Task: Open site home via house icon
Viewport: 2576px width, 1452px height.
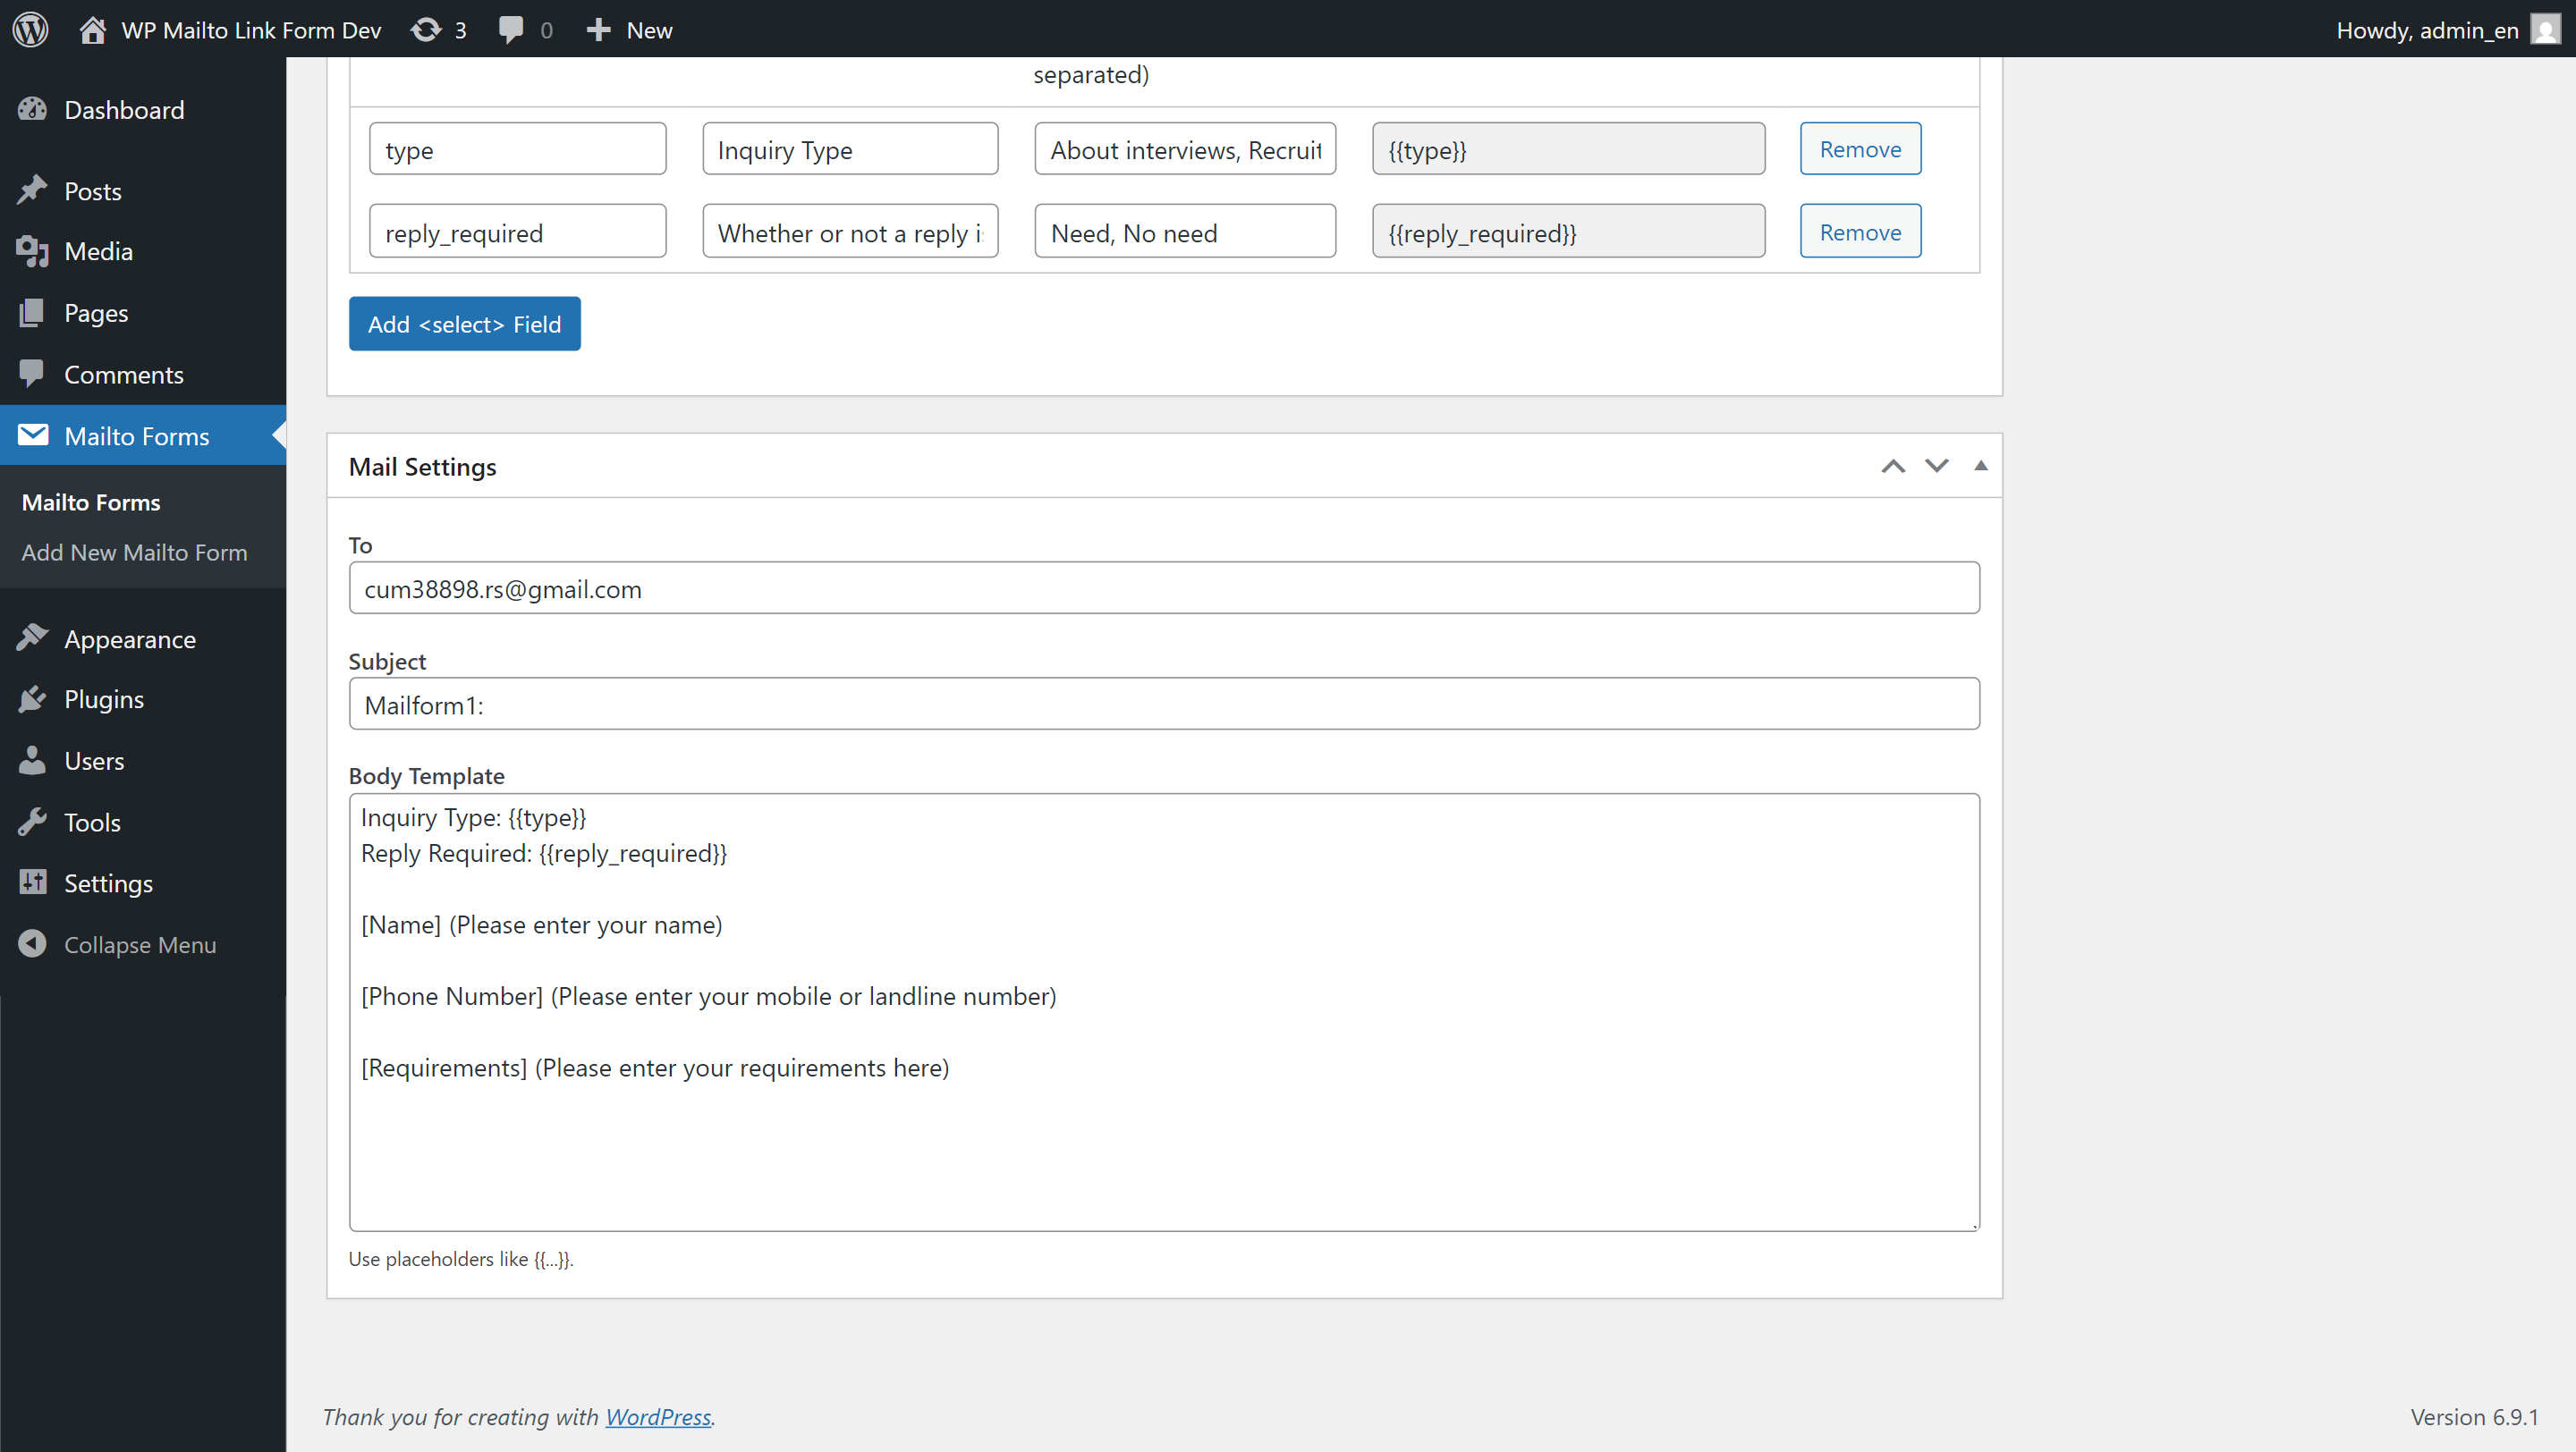Action: click(92, 29)
